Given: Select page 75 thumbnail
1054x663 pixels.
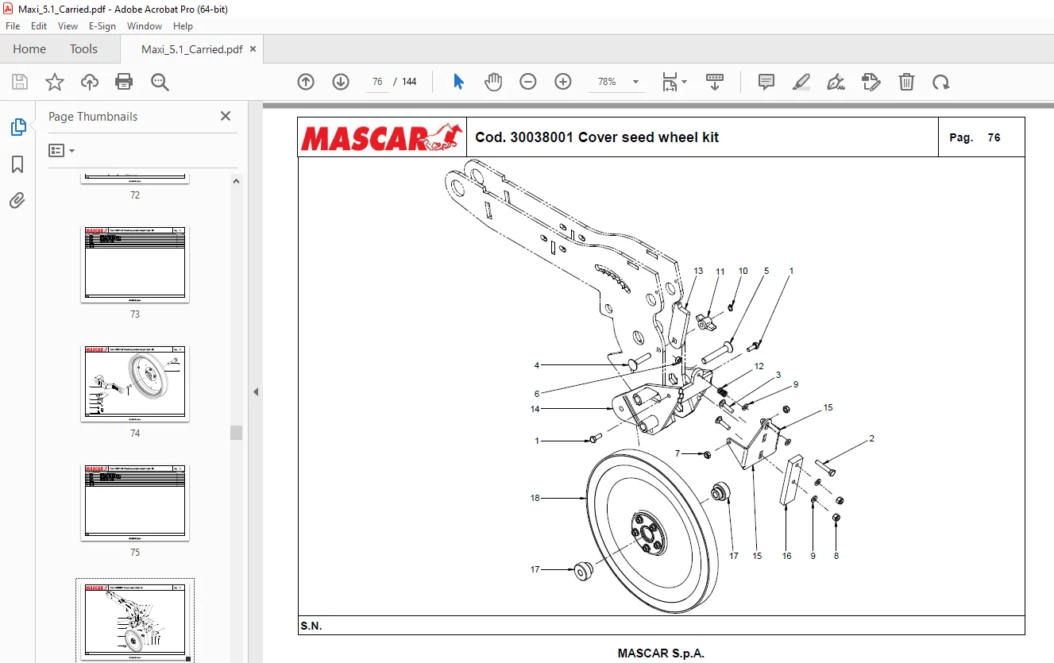Looking at the screenshot, I should point(135,503).
